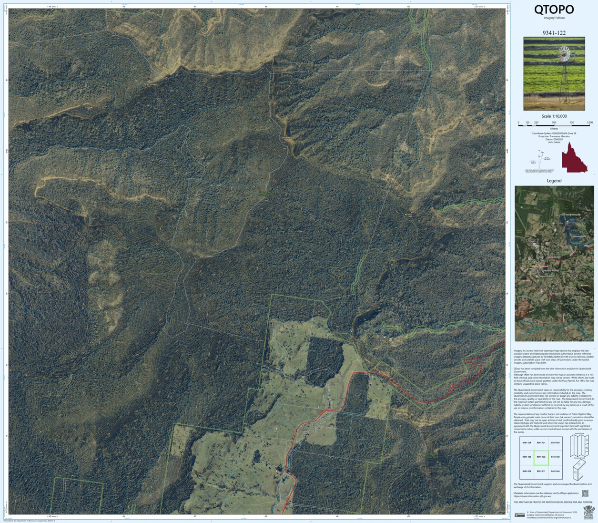Scan the QR code for QTopo metadata

click(585, 493)
